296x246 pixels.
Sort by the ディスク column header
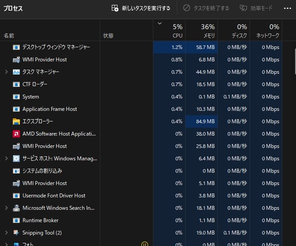(x=234, y=30)
